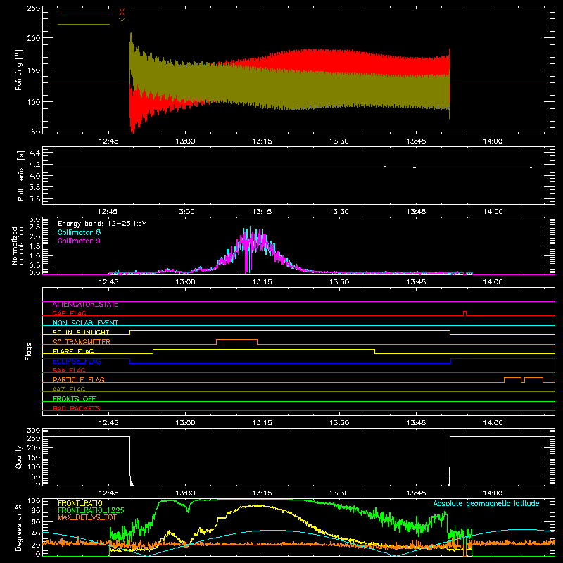Click the ATTENUATOR_STATE flag label
Image resolution: width=563 pixels, height=563 pixels.
[85, 305]
